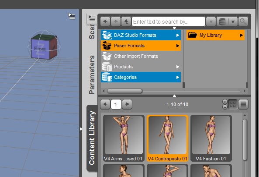Click the horizontal scrollbar's left arrow
The width and height of the screenshot is (259, 177).
click(x=104, y=91)
